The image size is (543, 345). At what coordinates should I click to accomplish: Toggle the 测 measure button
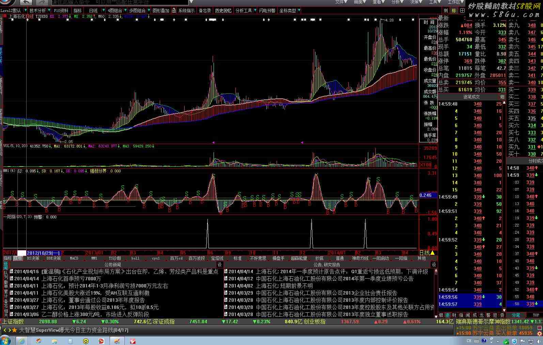pyautogui.click(x=446, y=11)
